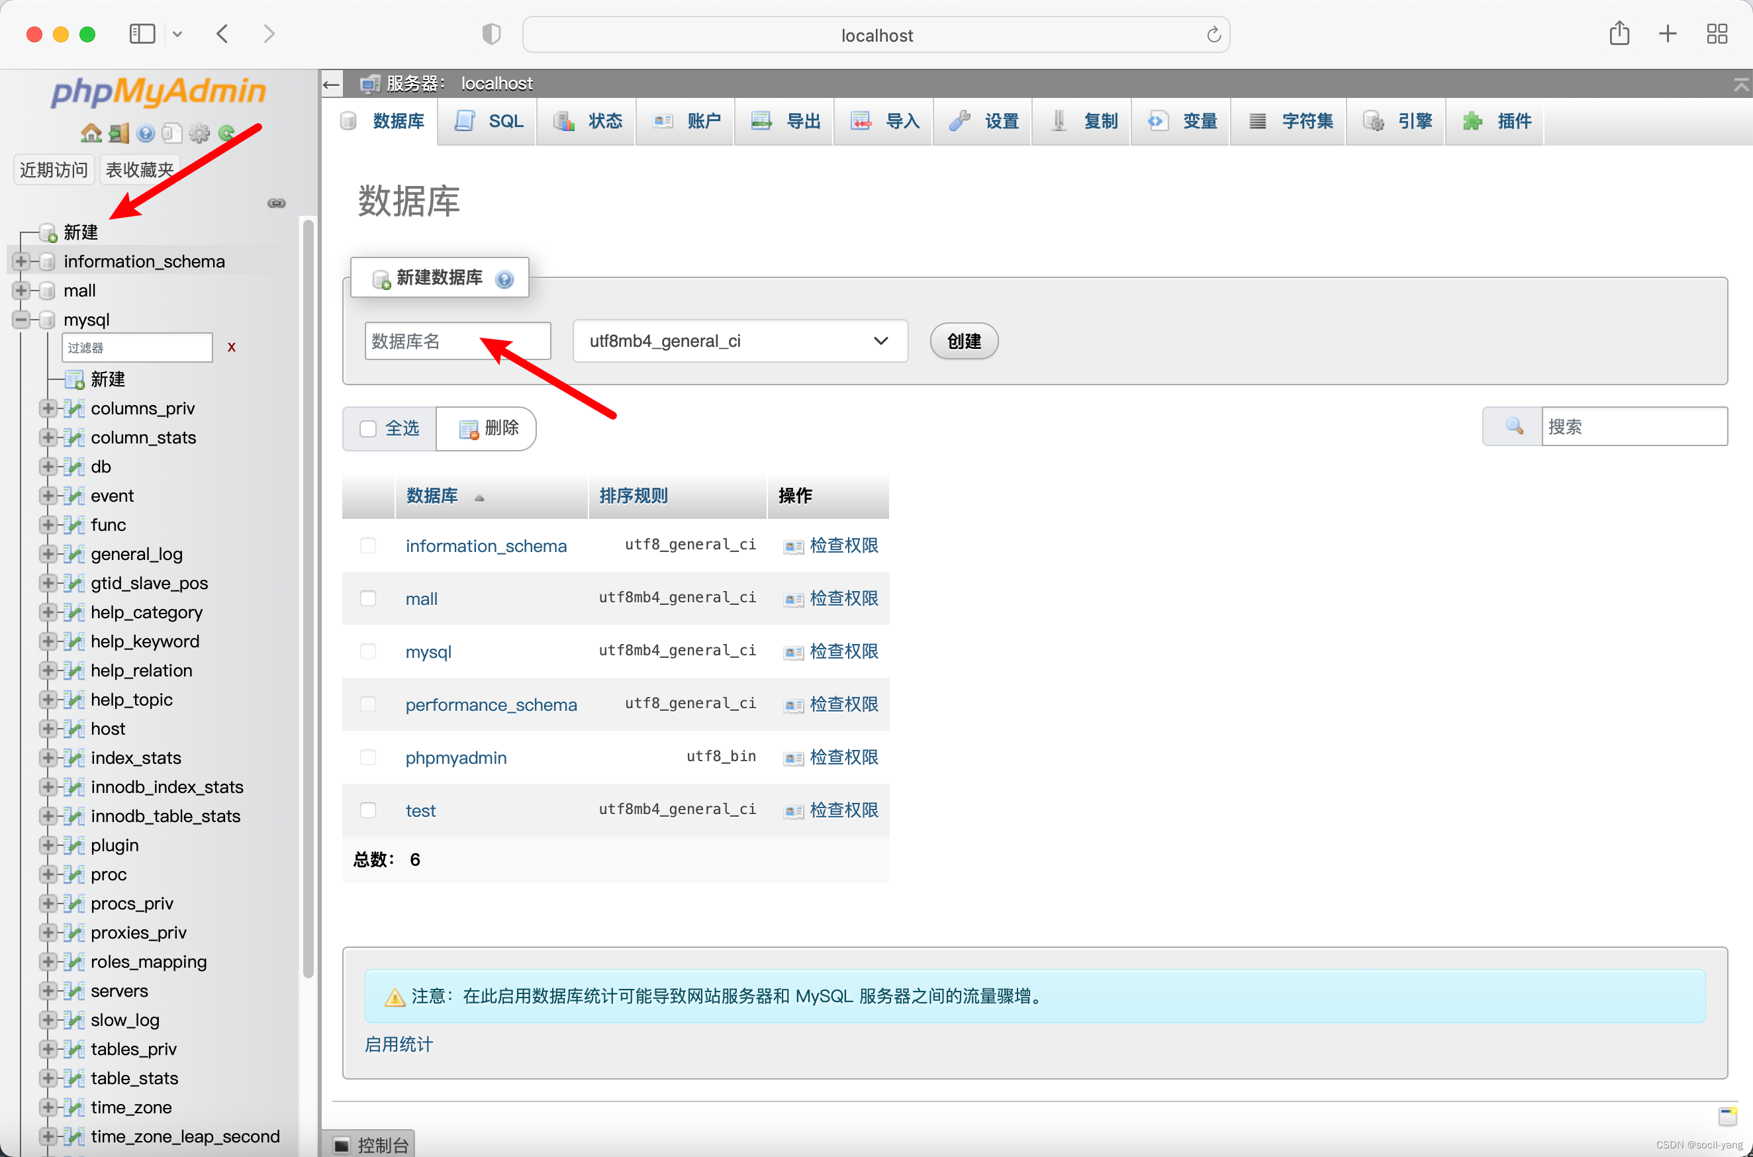Open the 导入 import tab
This screenshot has height=1157, width=1753.
[884, 121]
